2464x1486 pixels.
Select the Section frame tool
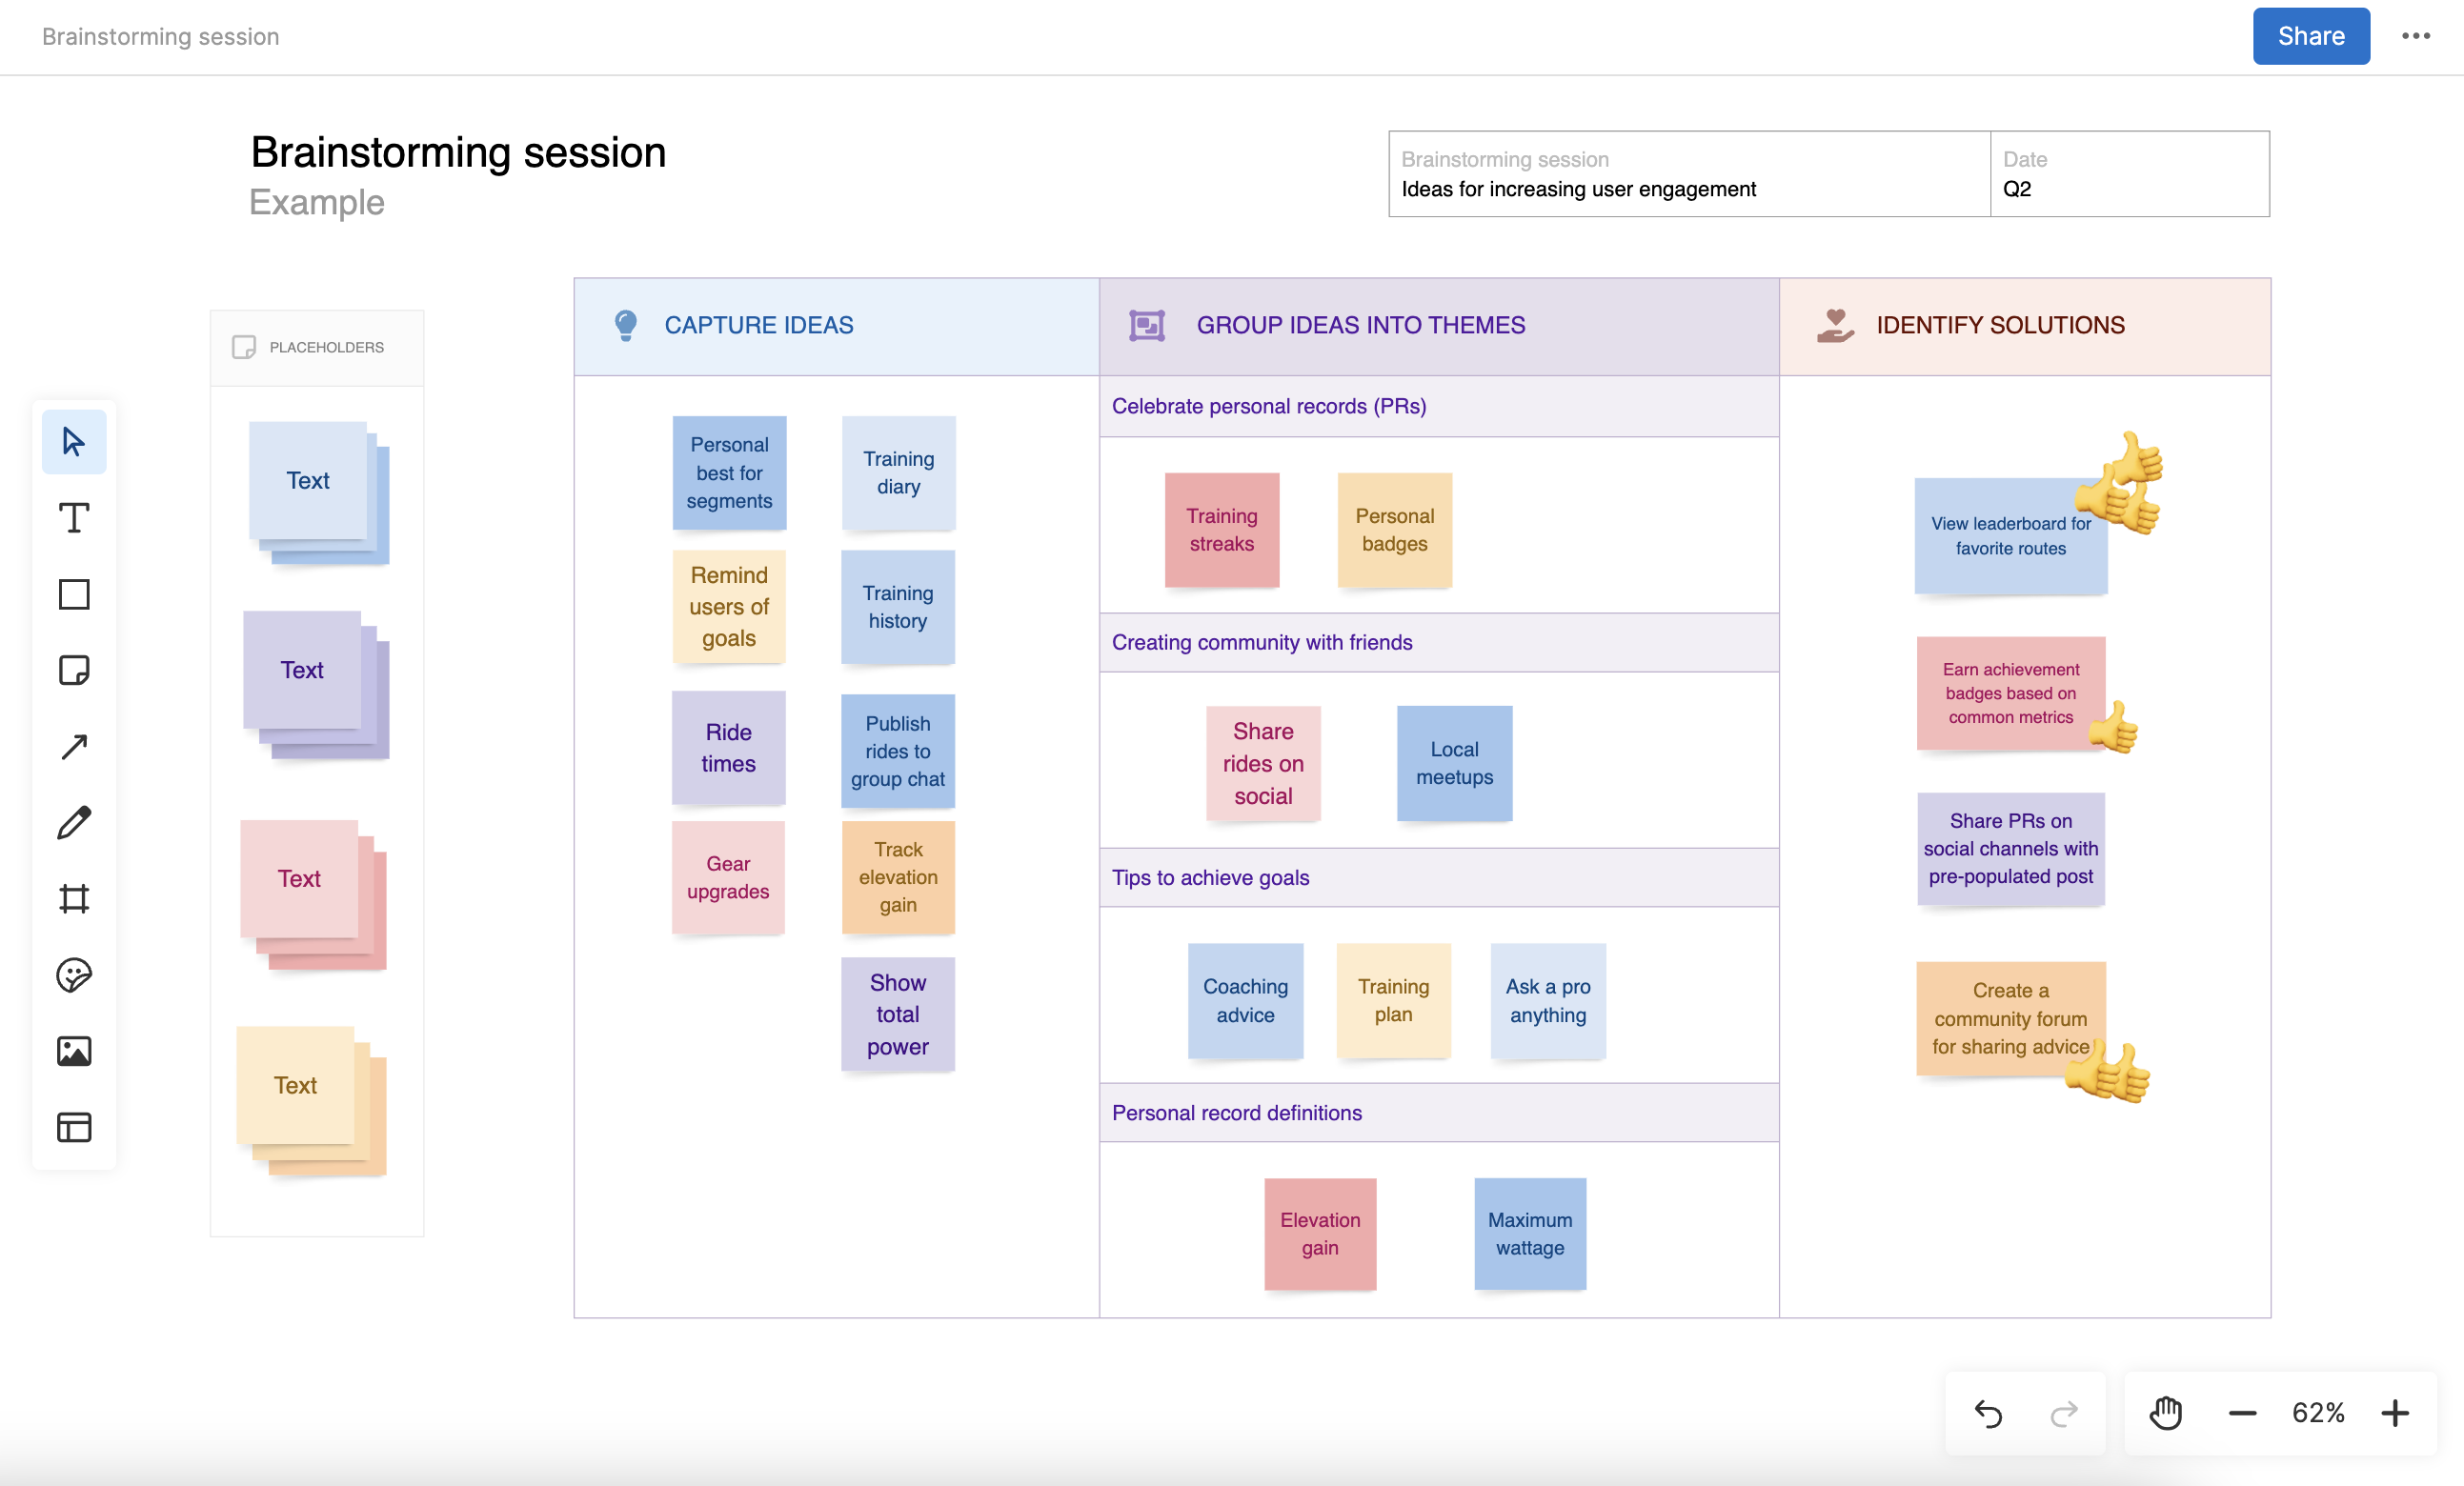point(73,898)
